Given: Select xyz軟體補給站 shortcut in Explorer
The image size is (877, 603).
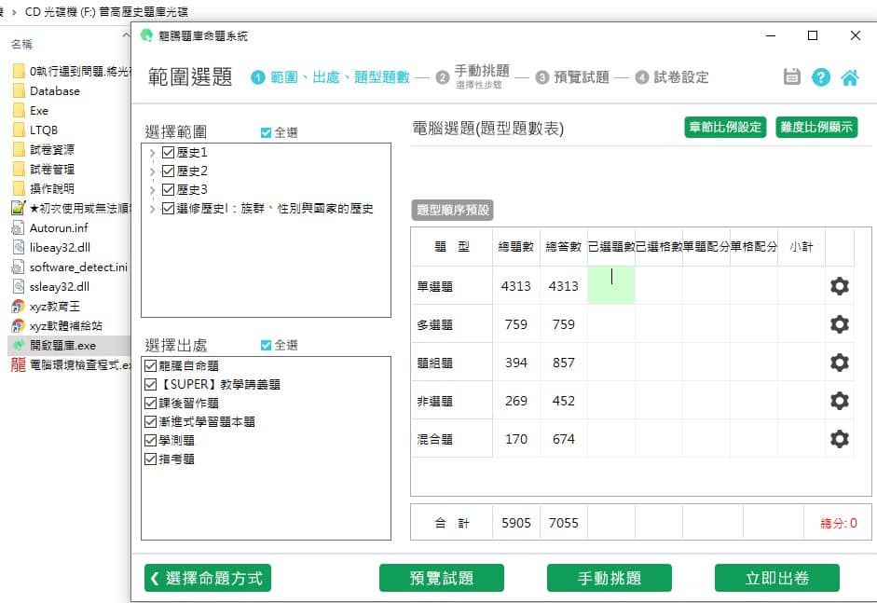Looking at the screenshot, I should pyautogui.click(x=65, y=325).
